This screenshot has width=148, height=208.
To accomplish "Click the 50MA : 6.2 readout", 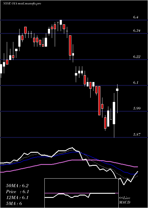I will click(x=17, y=186).
